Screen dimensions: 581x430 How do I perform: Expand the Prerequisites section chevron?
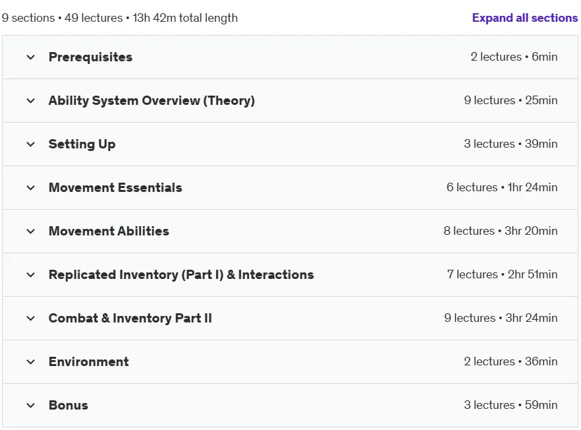click(31, 57)
